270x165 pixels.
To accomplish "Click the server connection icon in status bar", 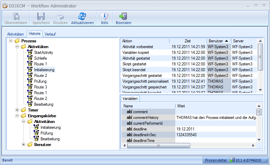I will 232,160.
